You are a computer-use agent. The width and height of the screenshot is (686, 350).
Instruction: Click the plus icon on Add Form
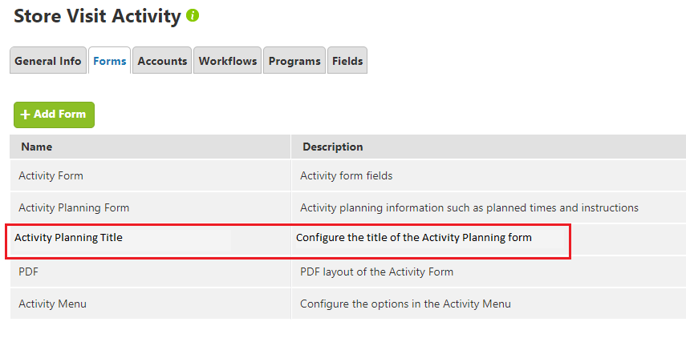point(26,115)
